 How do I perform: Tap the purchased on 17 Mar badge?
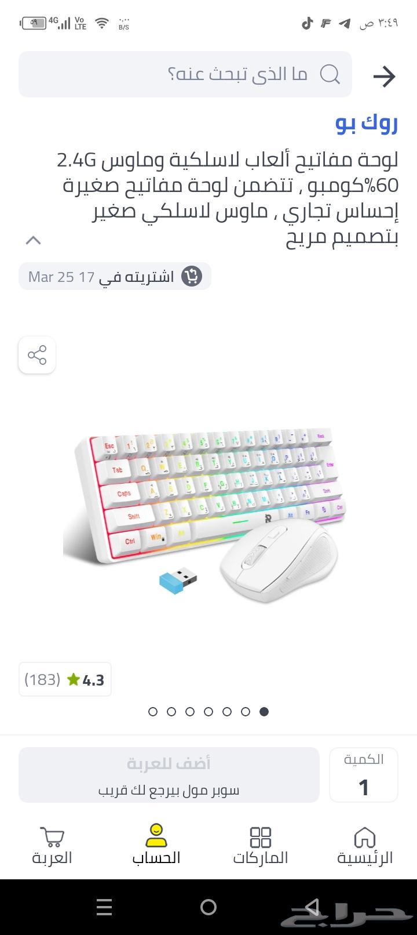click(x=115, y=276)
